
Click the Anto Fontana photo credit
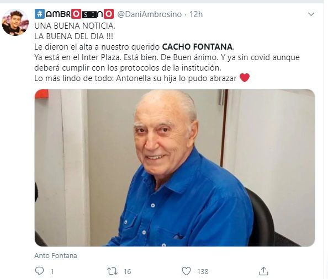pos(56,255)
